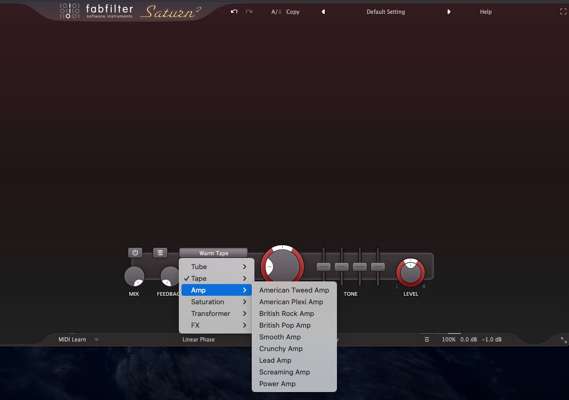569x400 pixels.
Task: Open the Transformer submenu
Action: (x=216, y=313)
